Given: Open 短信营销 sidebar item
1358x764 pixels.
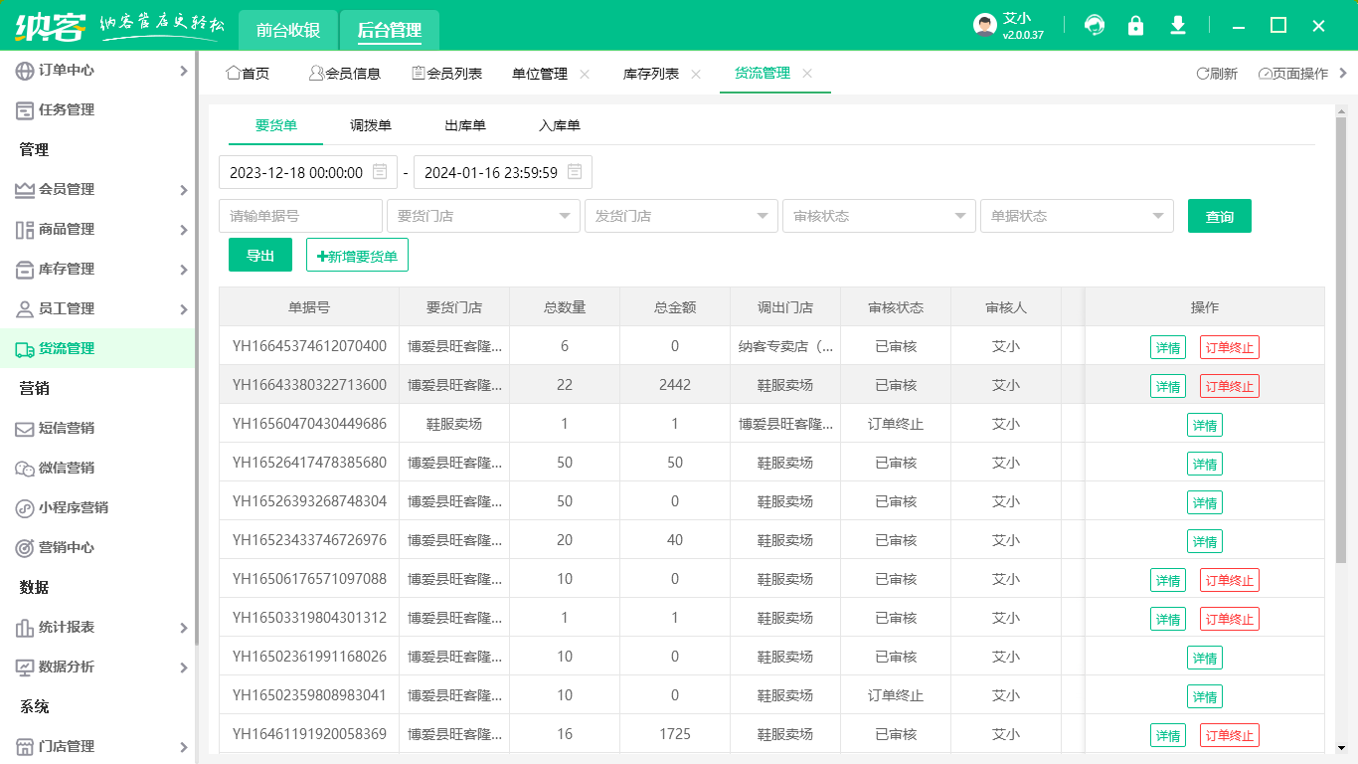Looking at the screenshot, I should click(x=97, y=428).
